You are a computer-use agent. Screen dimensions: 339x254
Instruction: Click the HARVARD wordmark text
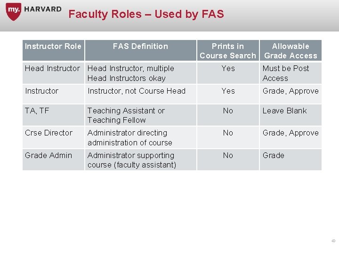click(42, 9)
